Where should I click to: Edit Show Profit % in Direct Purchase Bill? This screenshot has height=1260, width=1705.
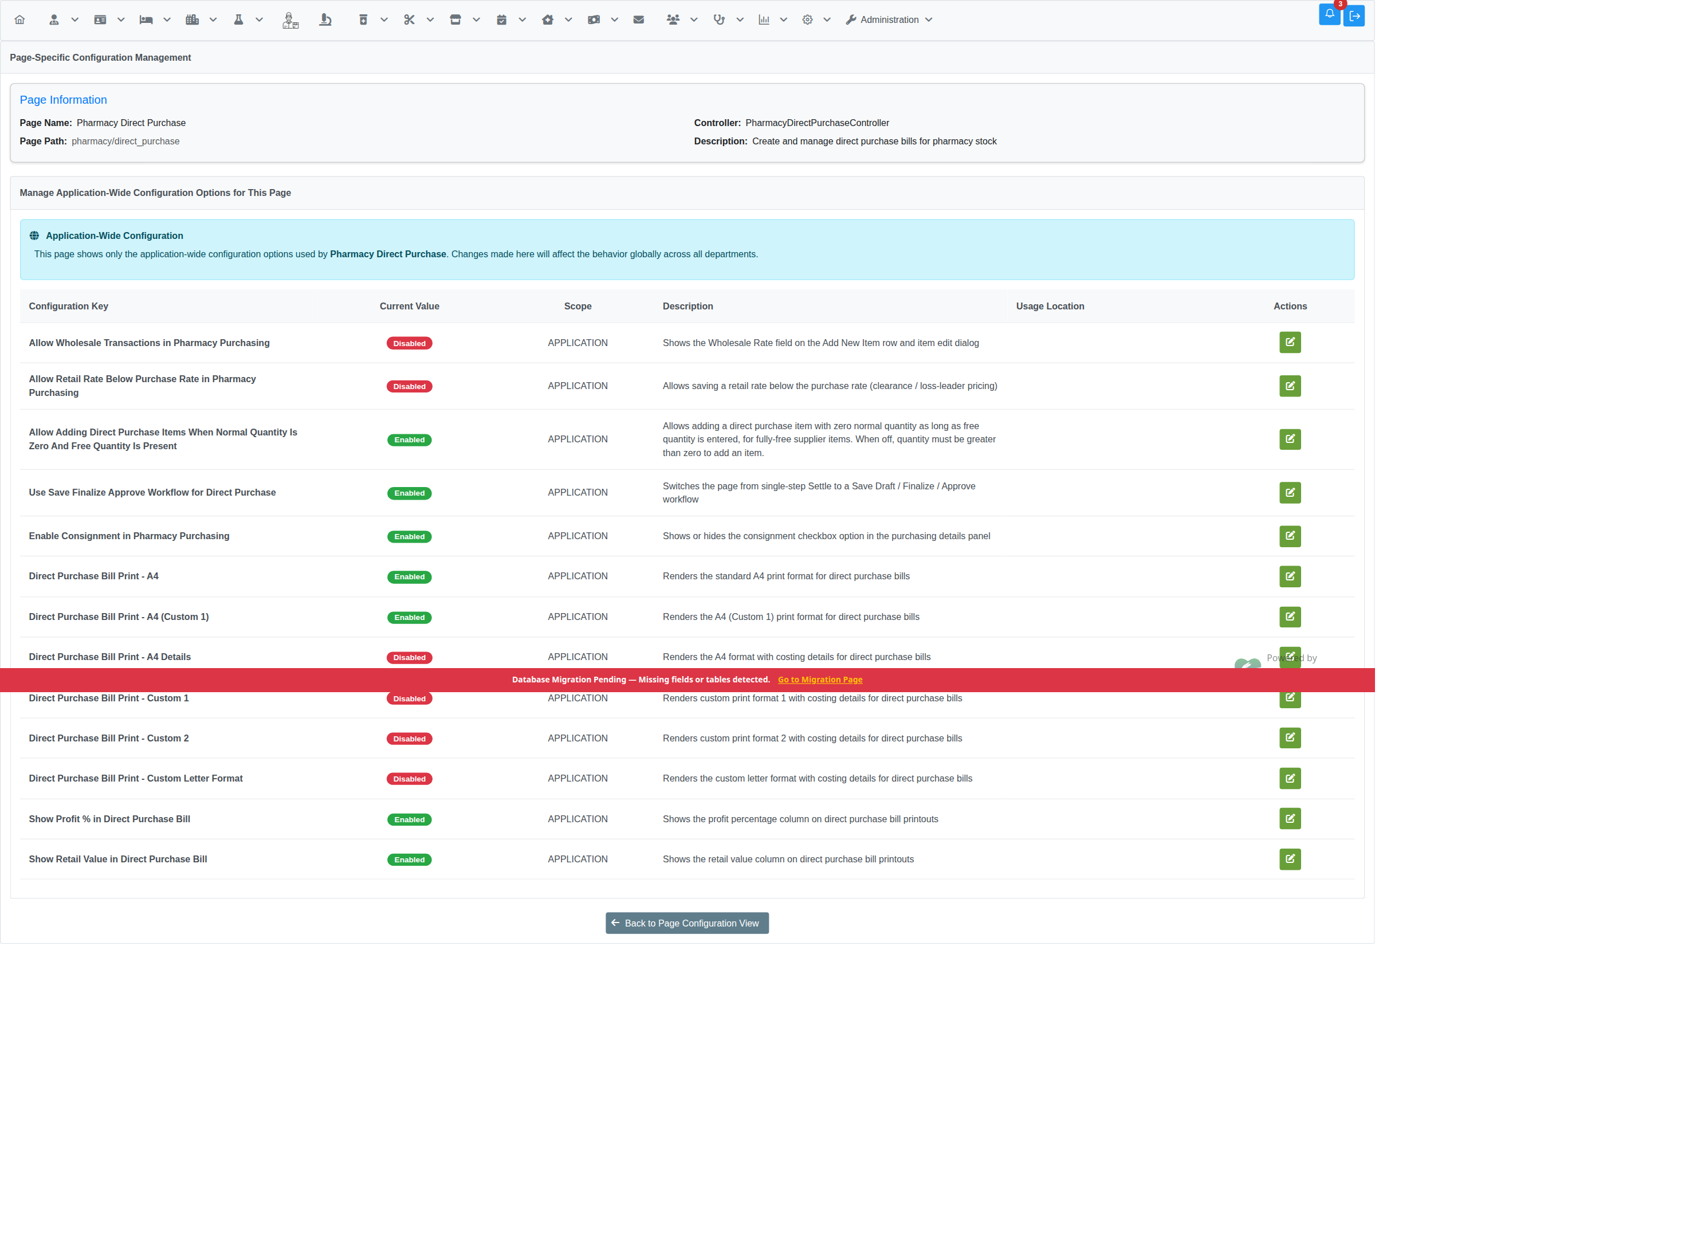pos(1290,819)
